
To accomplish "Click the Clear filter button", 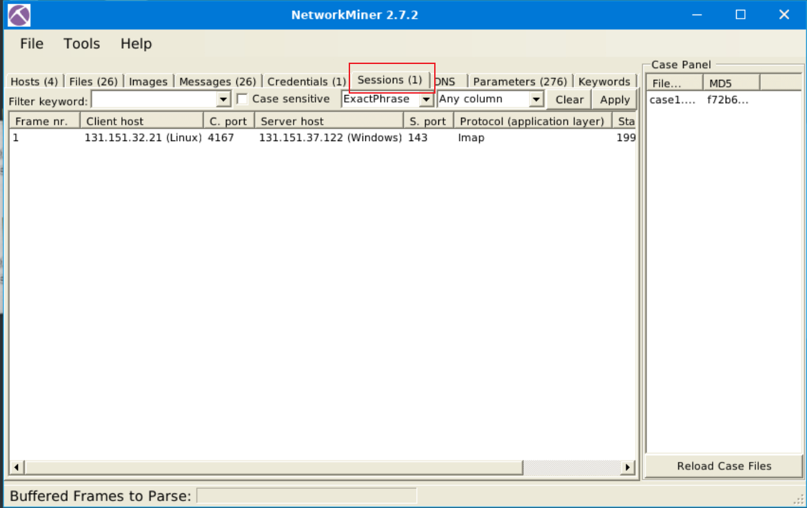I will 569,100.
